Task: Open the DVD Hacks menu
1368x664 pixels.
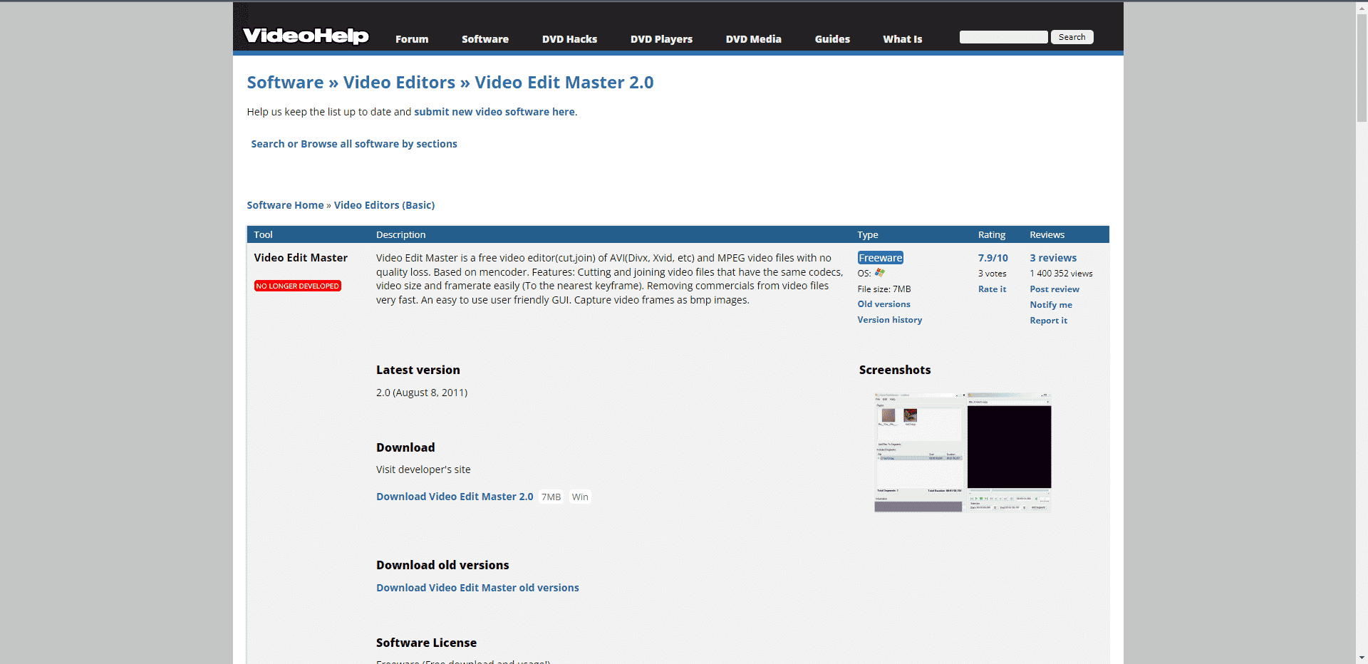Action: 569,39
